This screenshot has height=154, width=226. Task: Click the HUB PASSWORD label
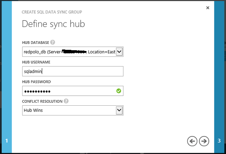36,82
